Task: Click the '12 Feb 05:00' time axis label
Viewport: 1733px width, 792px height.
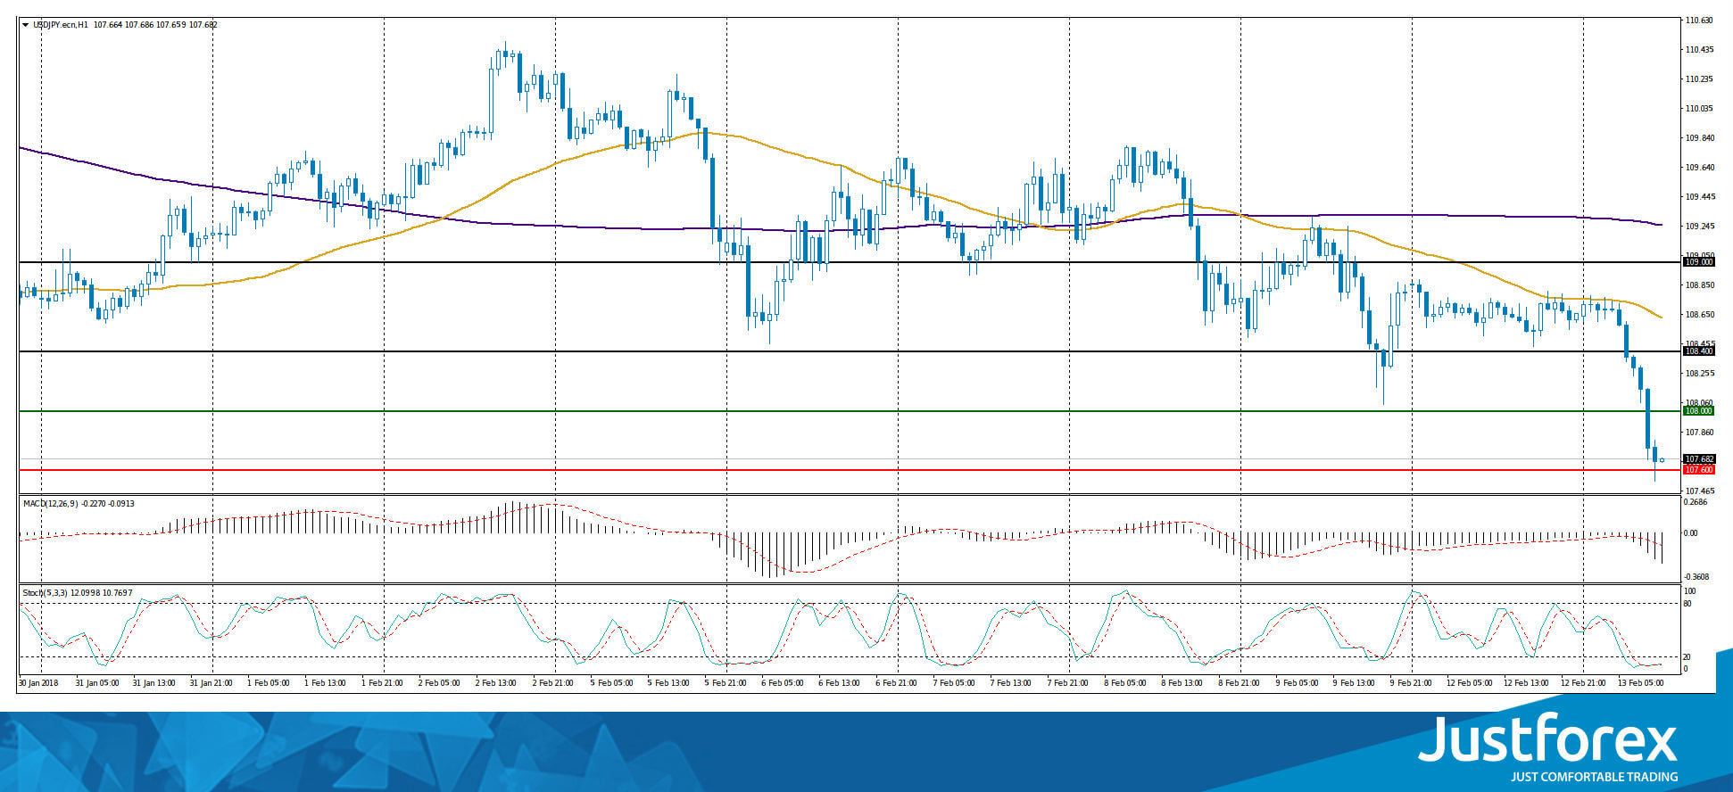Action: point(1468,683)
